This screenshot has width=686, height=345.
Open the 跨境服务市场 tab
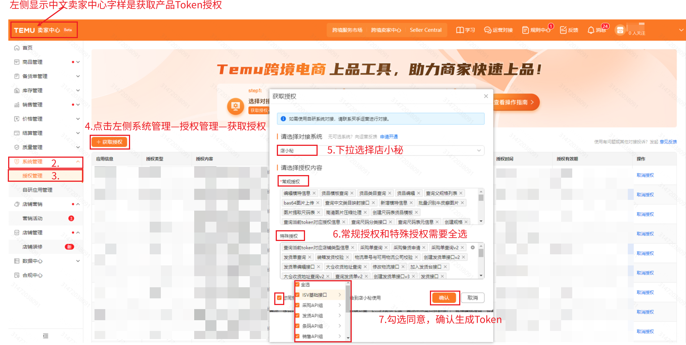point(347,30)
